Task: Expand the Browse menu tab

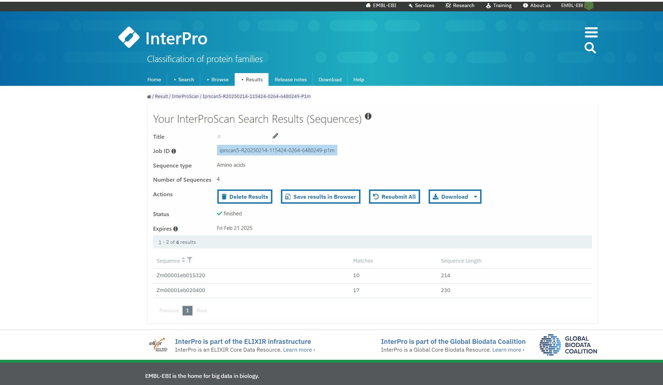Action: tap(218, 79)
